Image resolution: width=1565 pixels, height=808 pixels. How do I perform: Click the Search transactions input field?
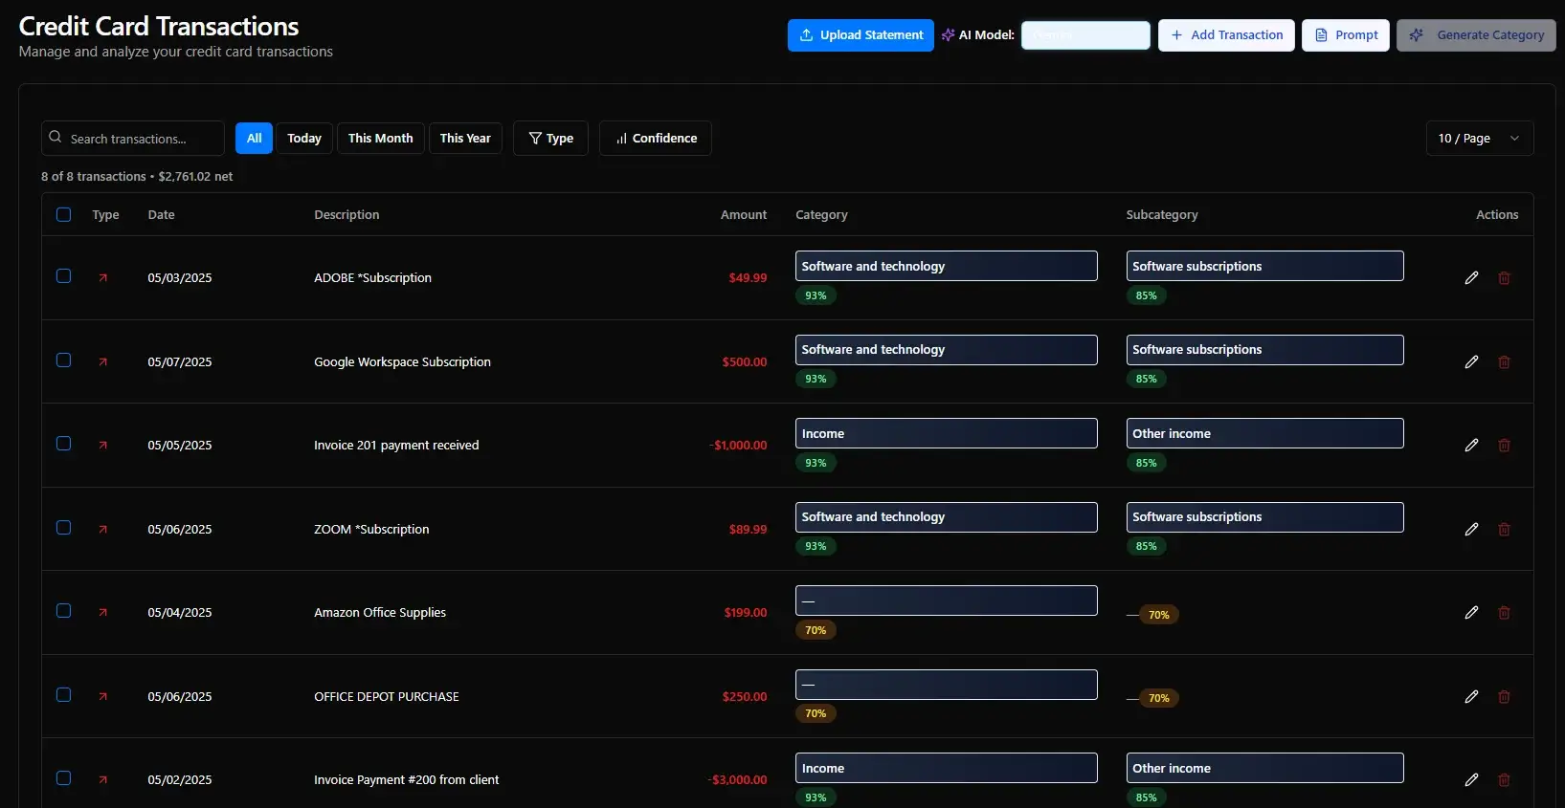click(141, 139)
